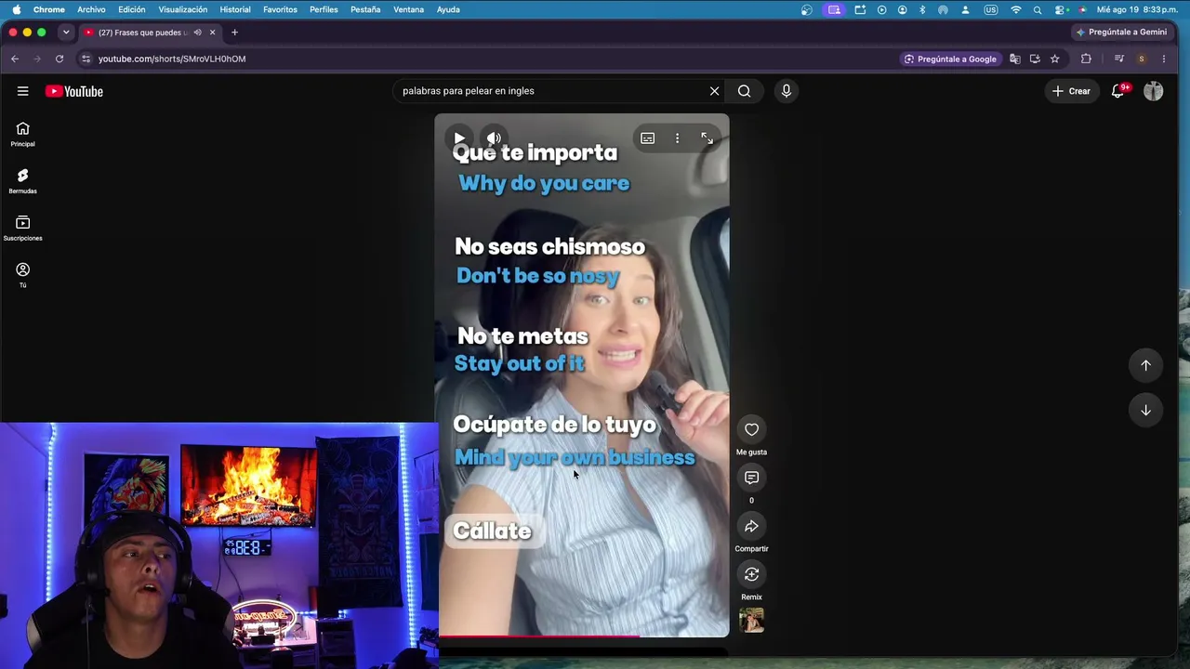Open a new Chrome tab
Viewport: 1190px width, 669px height.
pyautogui.click(x=234, y=33)
